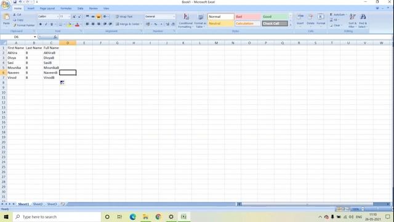Expand the cell styles gallery
This screenshot has height=222, width=394.
291,25
